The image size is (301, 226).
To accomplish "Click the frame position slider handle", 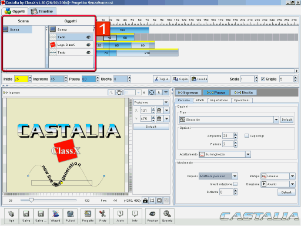I will pos(31,200).
